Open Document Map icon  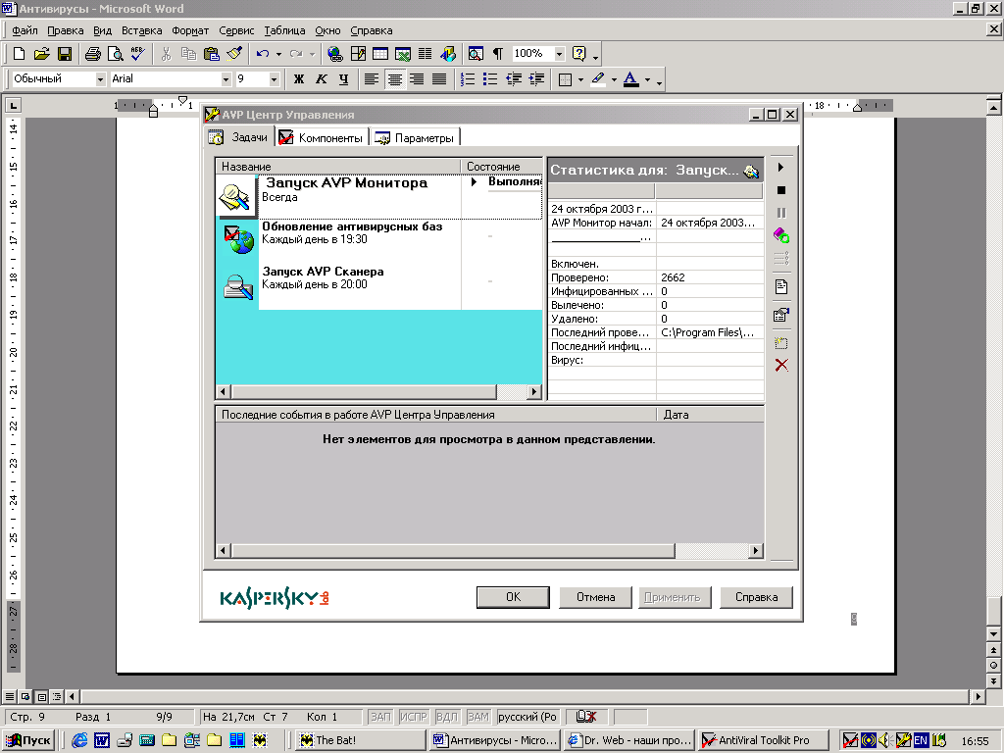[476, 54]
